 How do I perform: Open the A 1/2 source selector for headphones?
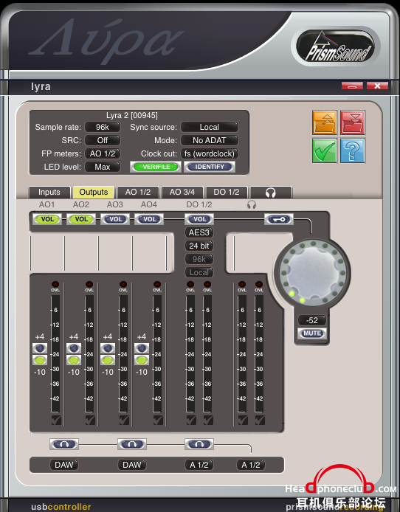tap(251, 465)
